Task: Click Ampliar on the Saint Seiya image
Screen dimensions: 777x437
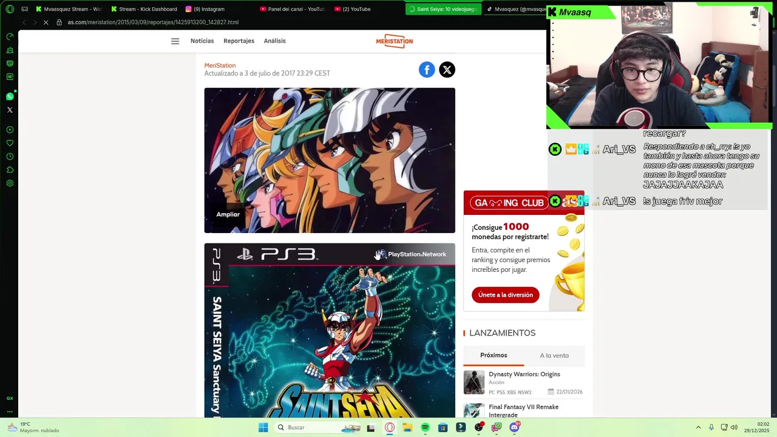Action: pyautogui.click(x=228, y=214)
